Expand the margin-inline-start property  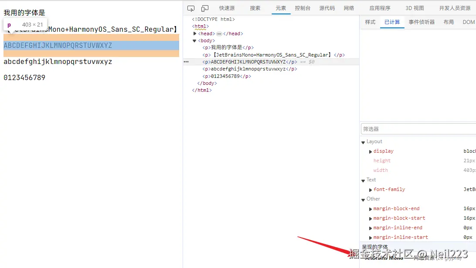pos(371,238)
